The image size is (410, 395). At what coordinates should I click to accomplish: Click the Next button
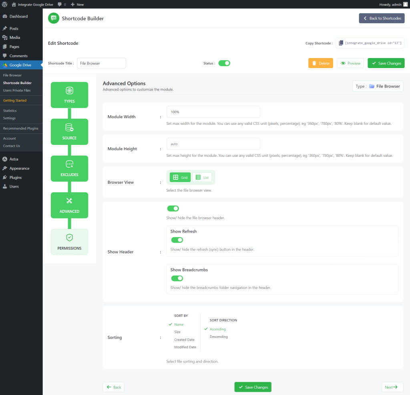[x=392, y=387]
